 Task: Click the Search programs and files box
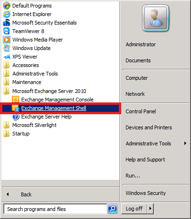tap(55, 209)
